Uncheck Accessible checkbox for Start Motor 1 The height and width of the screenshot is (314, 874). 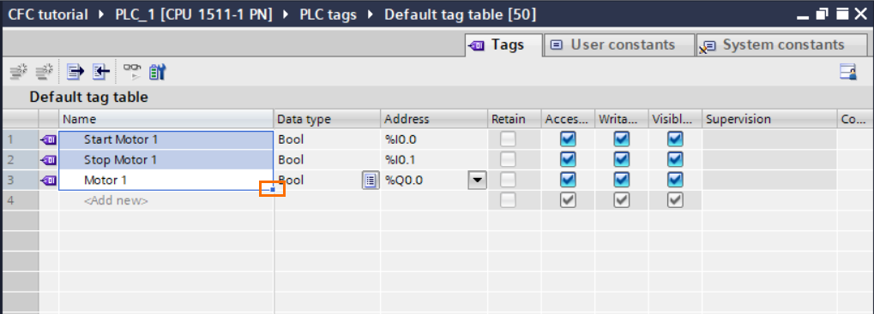point(568,139)
